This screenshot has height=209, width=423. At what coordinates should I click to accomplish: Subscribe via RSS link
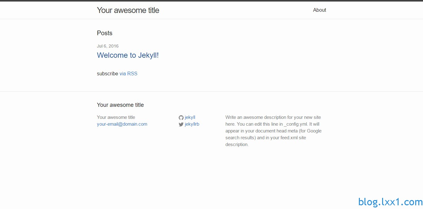[x=129, y=73]
